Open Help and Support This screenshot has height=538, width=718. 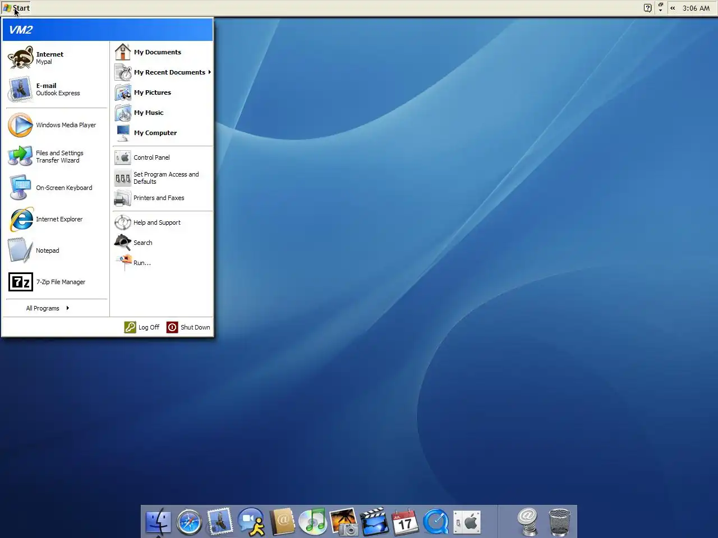(x=163, y=222)
